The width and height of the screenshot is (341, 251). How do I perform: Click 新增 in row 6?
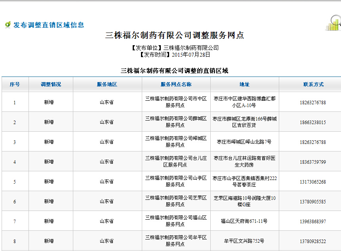[49, 201]
